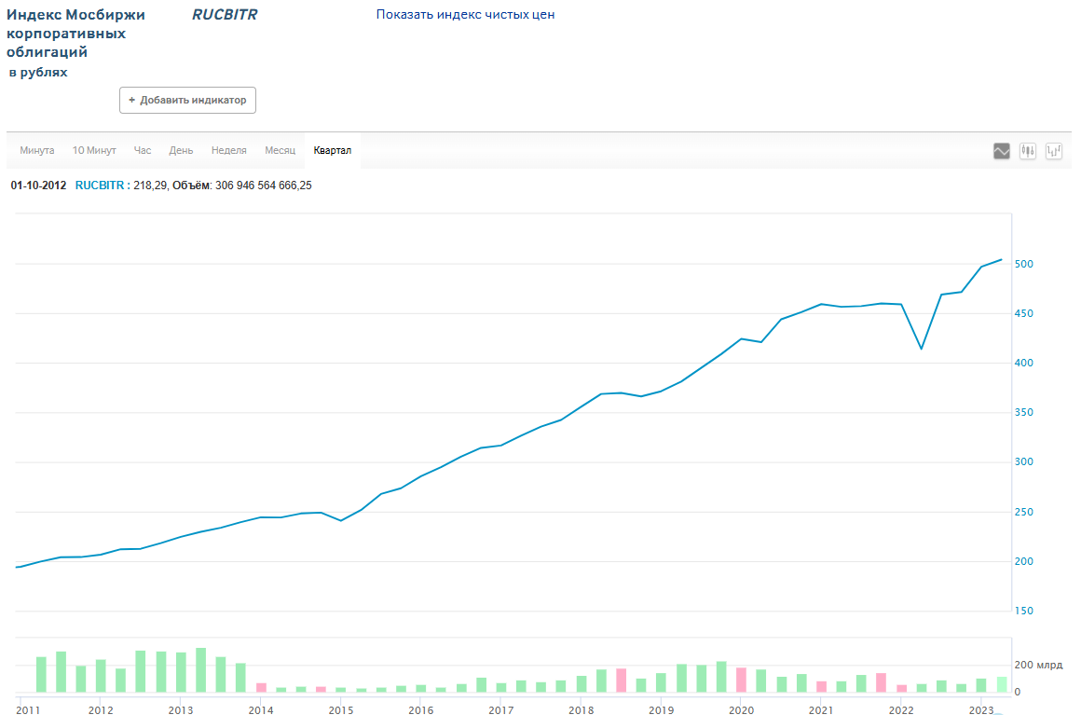Click the line's 2022 trough point
This screenshot has height=715, width=1081.
coord(921,349)
